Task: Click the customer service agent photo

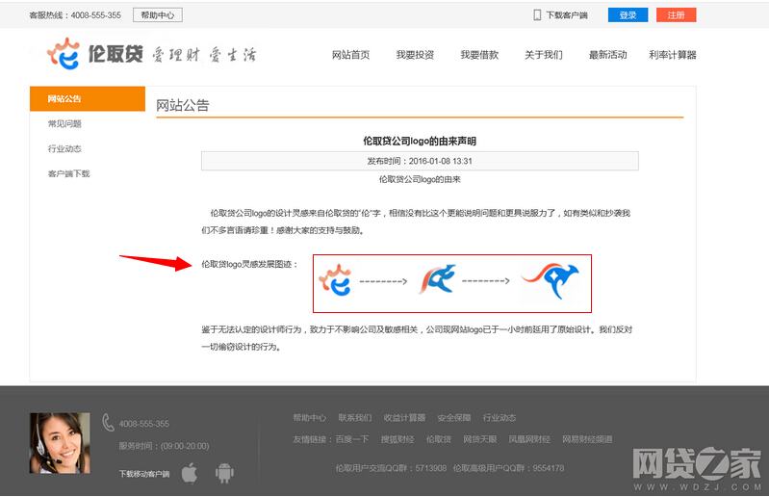Action: (60, 443)
